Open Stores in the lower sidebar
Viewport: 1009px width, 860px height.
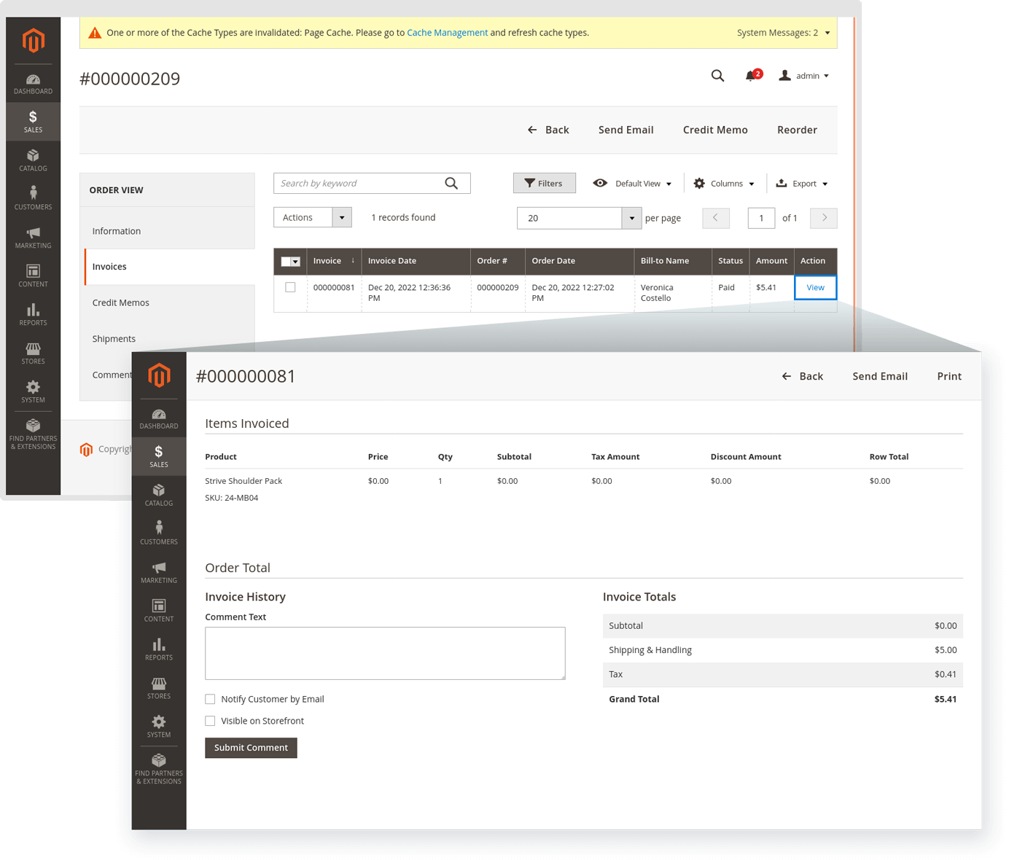pos(158,688)
